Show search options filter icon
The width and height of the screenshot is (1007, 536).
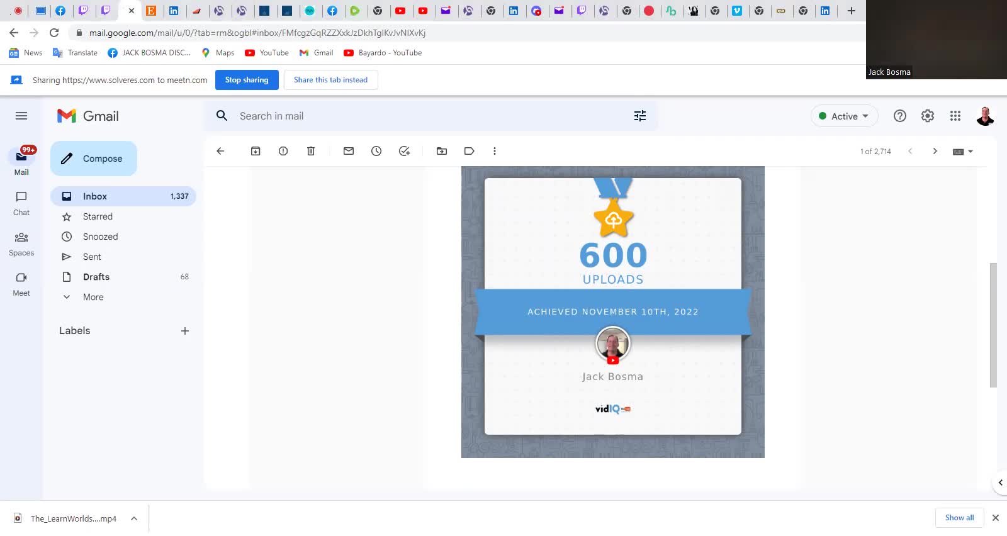pyautogui.click(x=640, y=116)
